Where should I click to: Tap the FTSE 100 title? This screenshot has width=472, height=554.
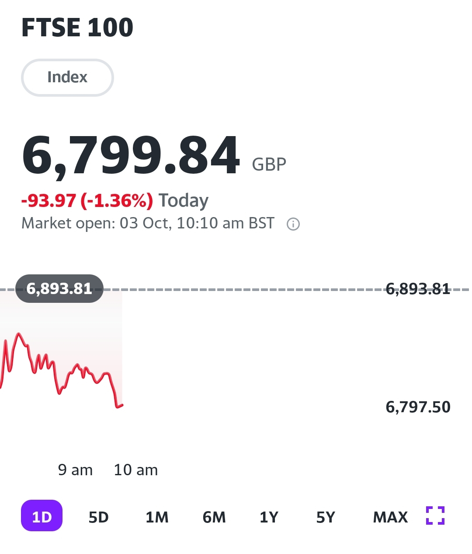77,28
